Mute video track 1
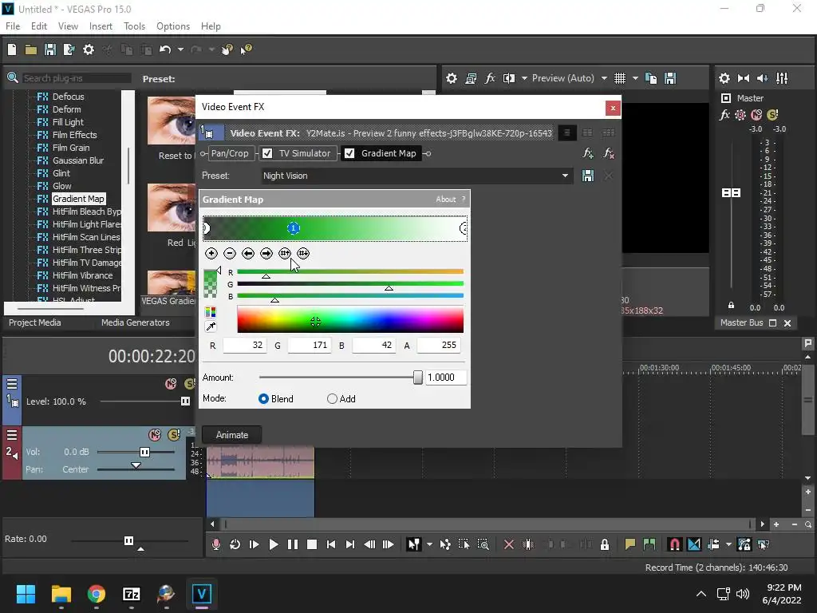 click(171, 384)
